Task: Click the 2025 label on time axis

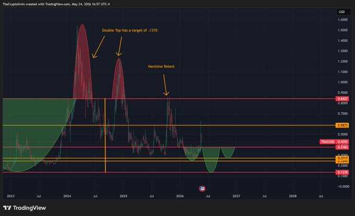Action: point(123,196)
